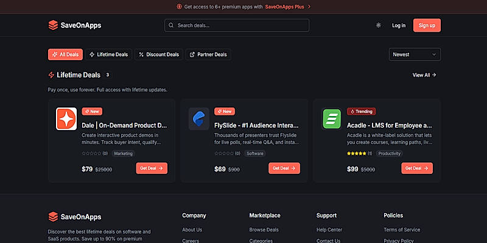
Task: Switch to the Discount Deals tab
Action: pos(159,55)
